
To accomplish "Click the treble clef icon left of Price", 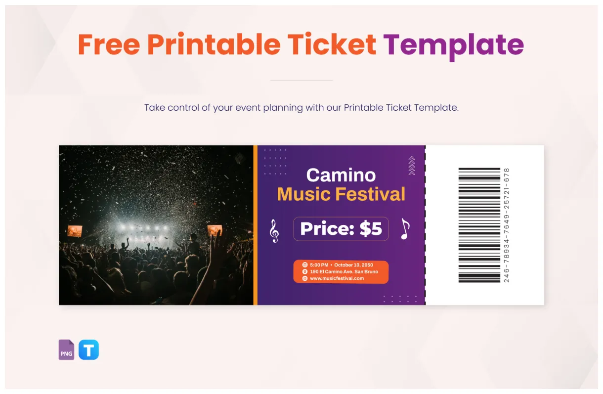I will tap(273, 231).
